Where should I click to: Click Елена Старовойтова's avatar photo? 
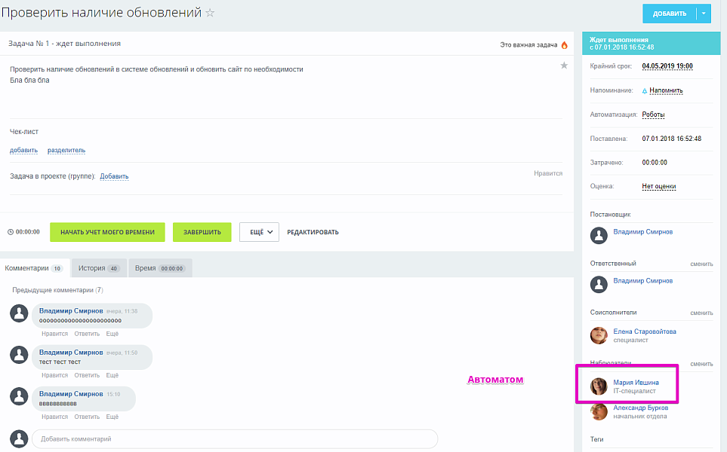click(x=599, y=335)
